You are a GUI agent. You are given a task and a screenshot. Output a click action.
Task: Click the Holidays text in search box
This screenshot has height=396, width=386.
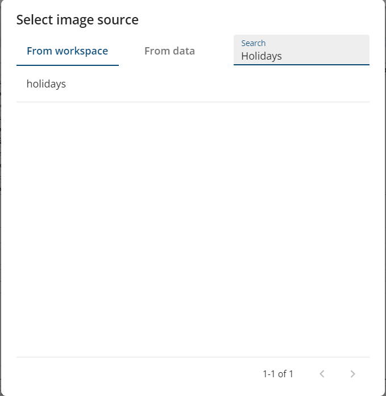[x=262, y=56]
